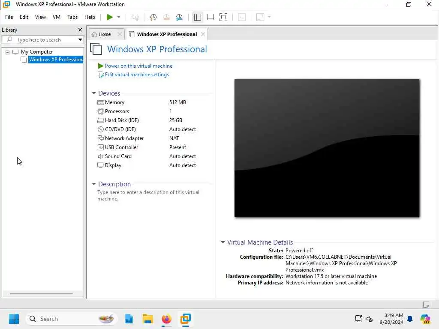Toggle the library sidebar view icon
The image size is (439, 329).
tap(197, 17)
